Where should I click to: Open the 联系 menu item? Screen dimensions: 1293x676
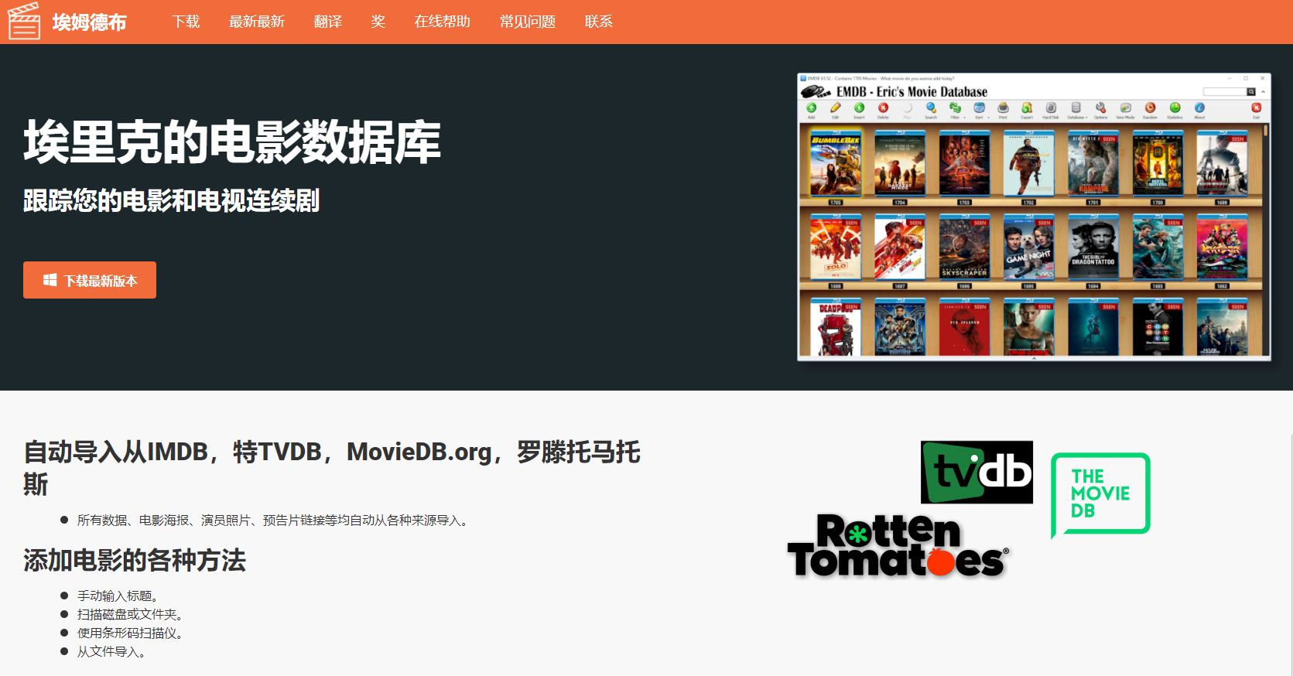[599, 22]
